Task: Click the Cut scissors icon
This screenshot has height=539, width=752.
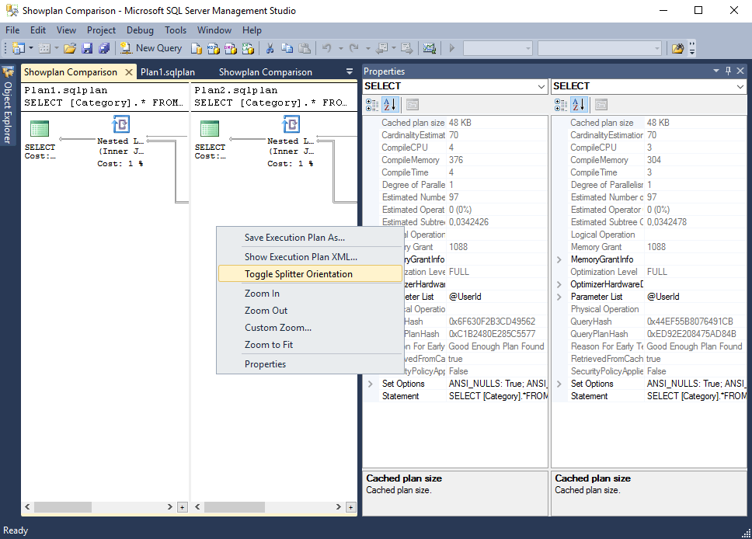Action: 270,48
